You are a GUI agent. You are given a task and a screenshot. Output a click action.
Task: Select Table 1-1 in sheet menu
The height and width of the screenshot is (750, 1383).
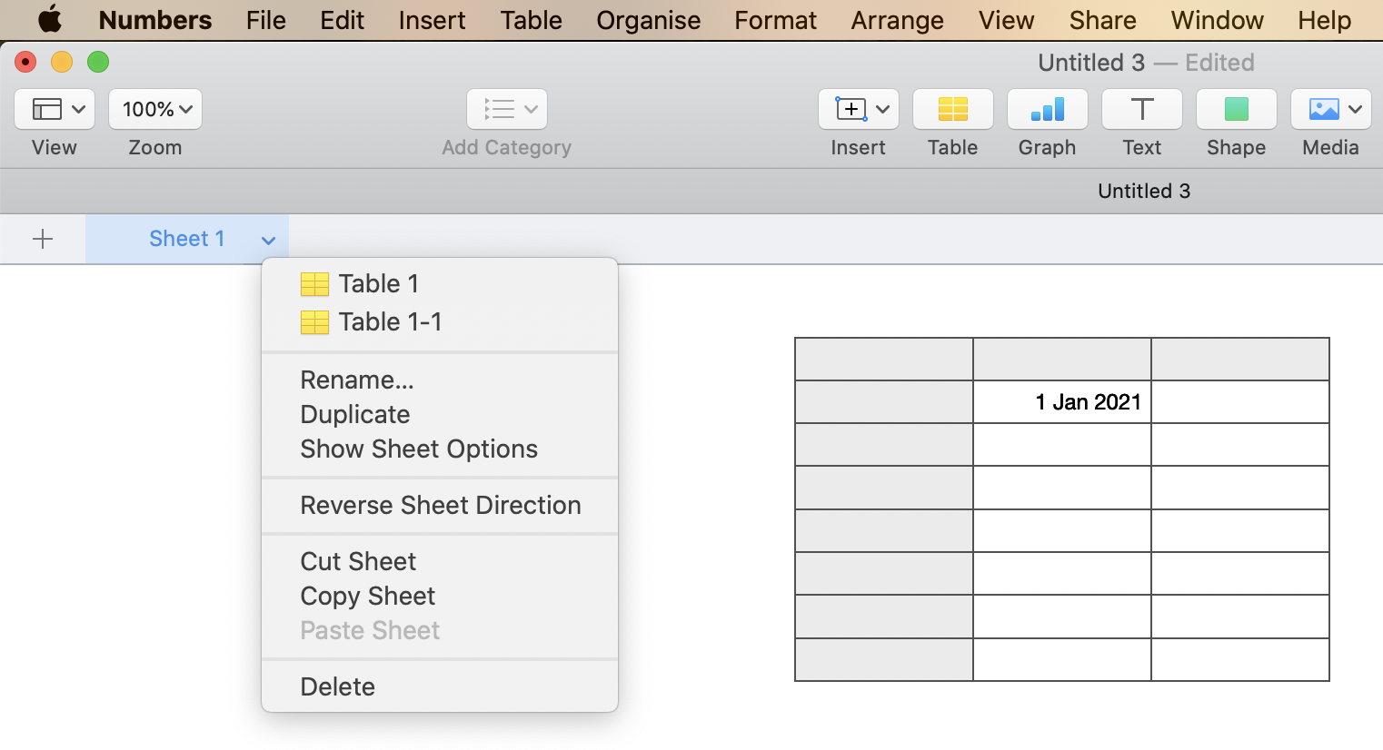(x=389, y=322)
